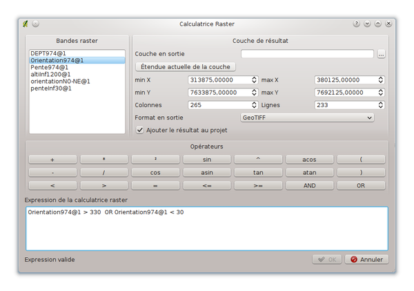Click the AND operator button
414x291 pixels.
(309, 185)
